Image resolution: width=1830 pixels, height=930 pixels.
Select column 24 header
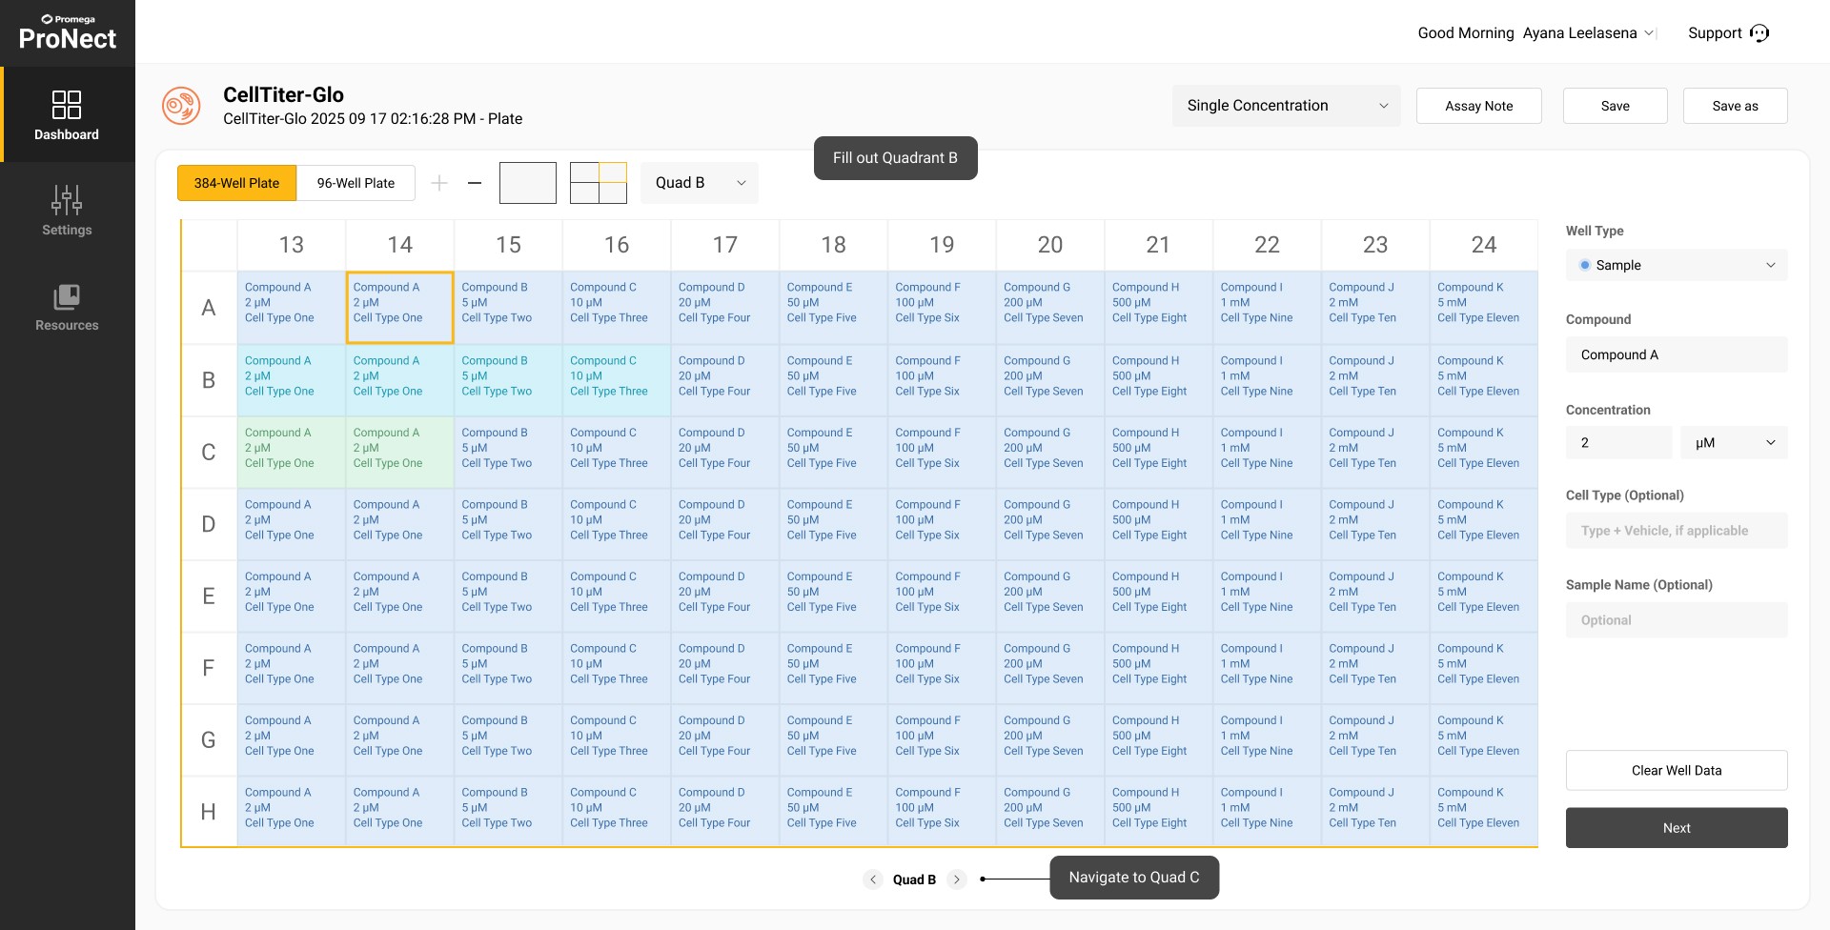1484,245
